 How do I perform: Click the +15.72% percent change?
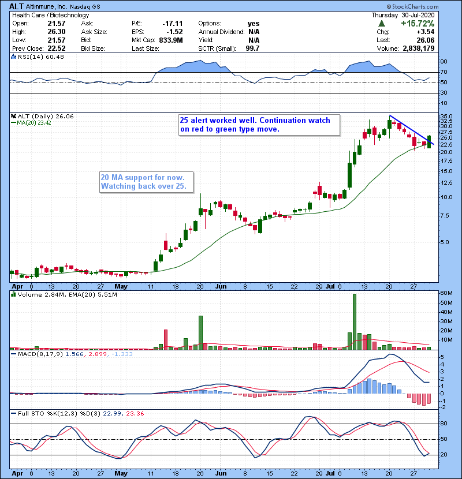pos(418,24)
